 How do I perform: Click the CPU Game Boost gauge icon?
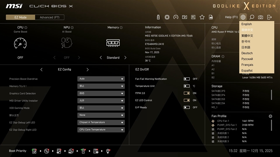click(20, 43)
